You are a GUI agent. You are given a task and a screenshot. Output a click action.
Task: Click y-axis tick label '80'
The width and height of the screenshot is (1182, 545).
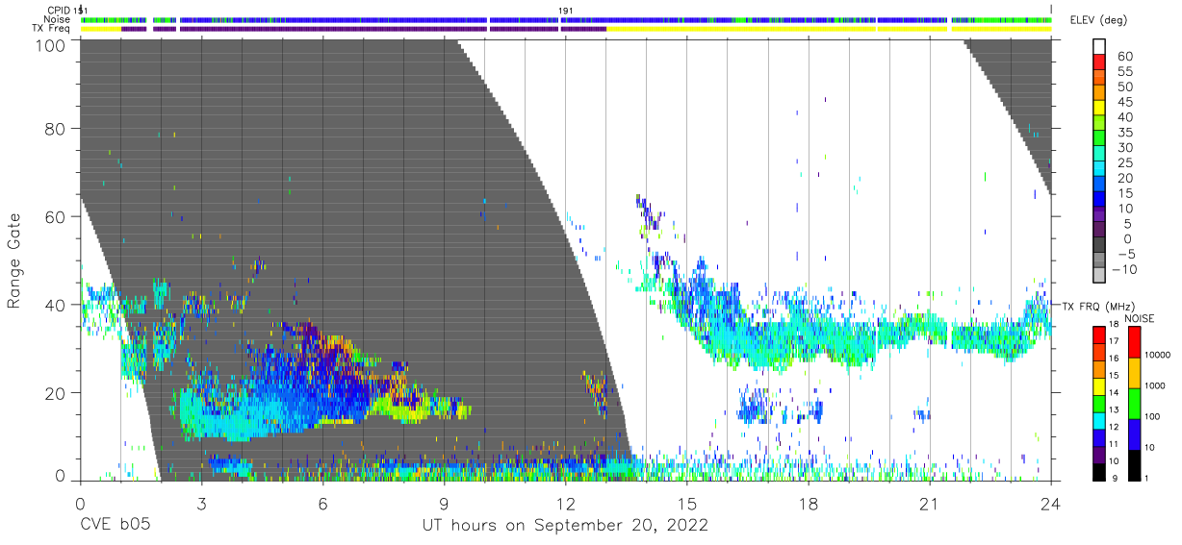coord(56,129)
